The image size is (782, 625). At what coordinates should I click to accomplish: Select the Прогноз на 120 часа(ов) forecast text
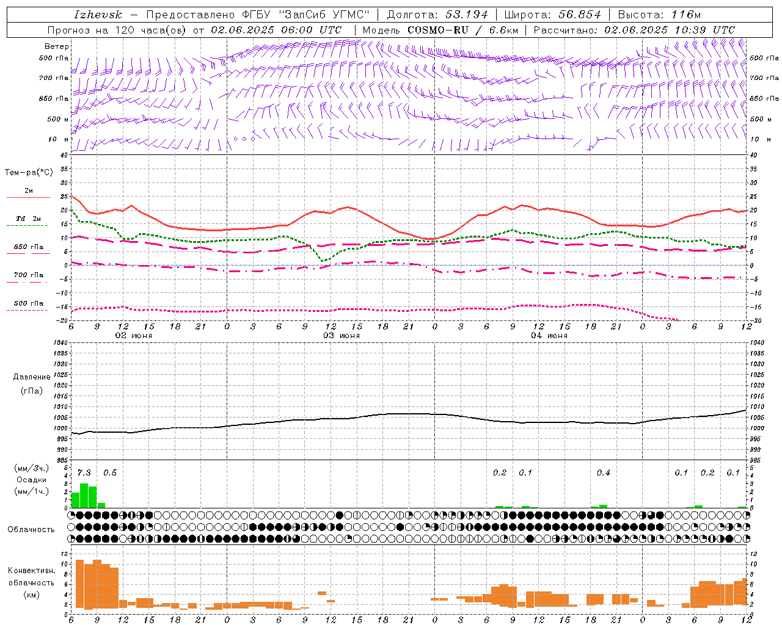click(119, 30)
